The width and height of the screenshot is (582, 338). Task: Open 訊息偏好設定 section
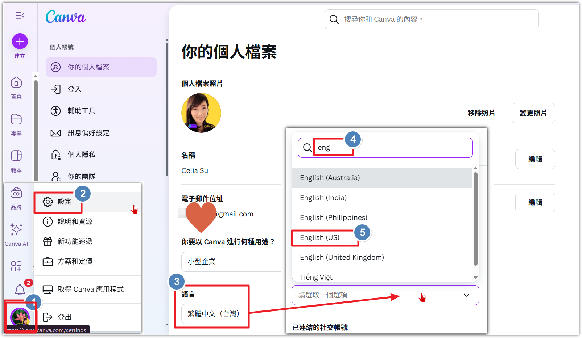tap(101, 133)
